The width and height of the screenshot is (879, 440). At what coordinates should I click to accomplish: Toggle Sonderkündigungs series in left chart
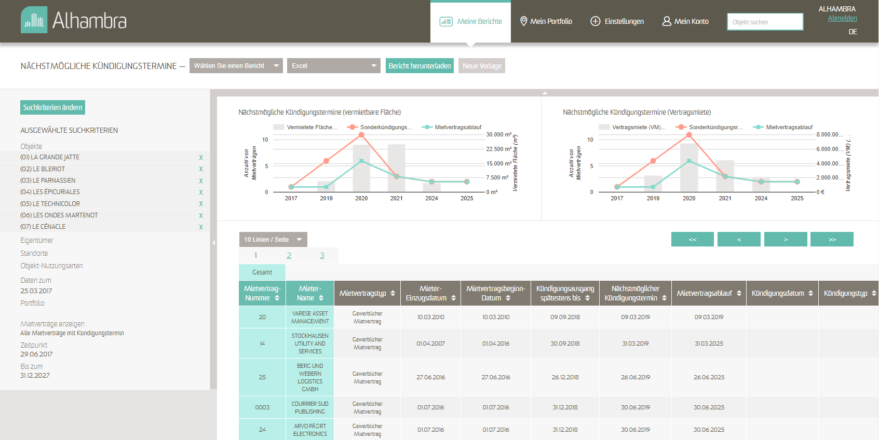381,127
